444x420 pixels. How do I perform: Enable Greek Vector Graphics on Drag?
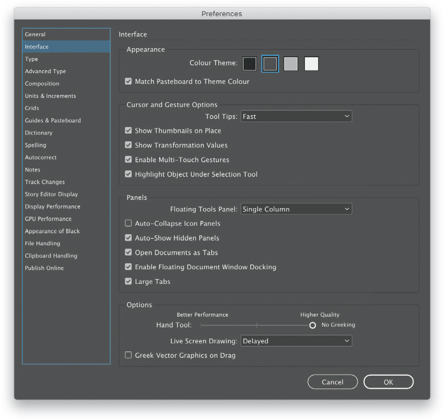[x=128, y=355]
